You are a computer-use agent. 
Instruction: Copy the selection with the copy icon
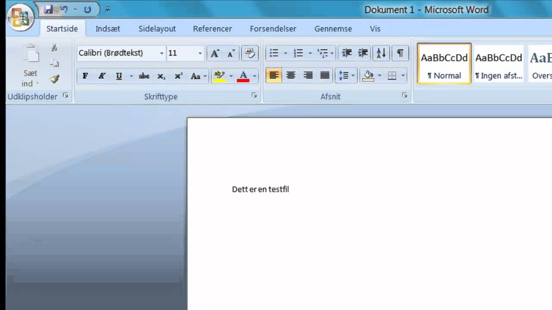pyautogui.click(x=54, y=63)
